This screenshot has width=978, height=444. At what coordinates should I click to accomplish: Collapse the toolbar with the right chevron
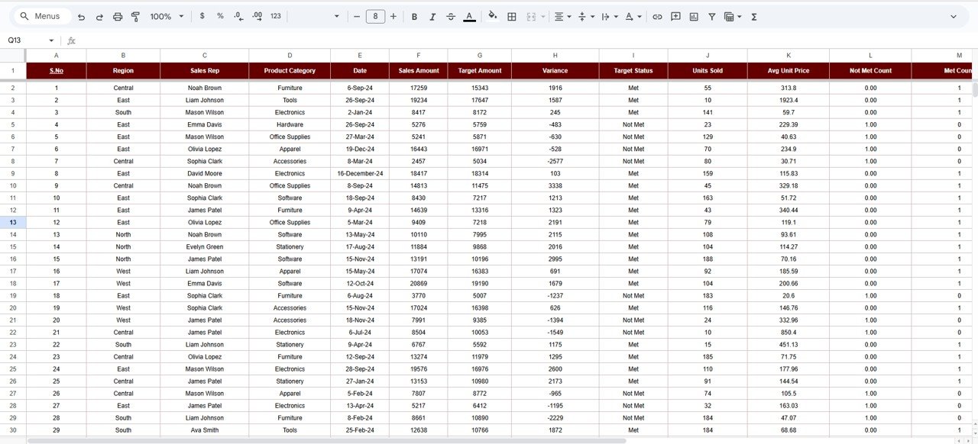[x=952, y=16]
